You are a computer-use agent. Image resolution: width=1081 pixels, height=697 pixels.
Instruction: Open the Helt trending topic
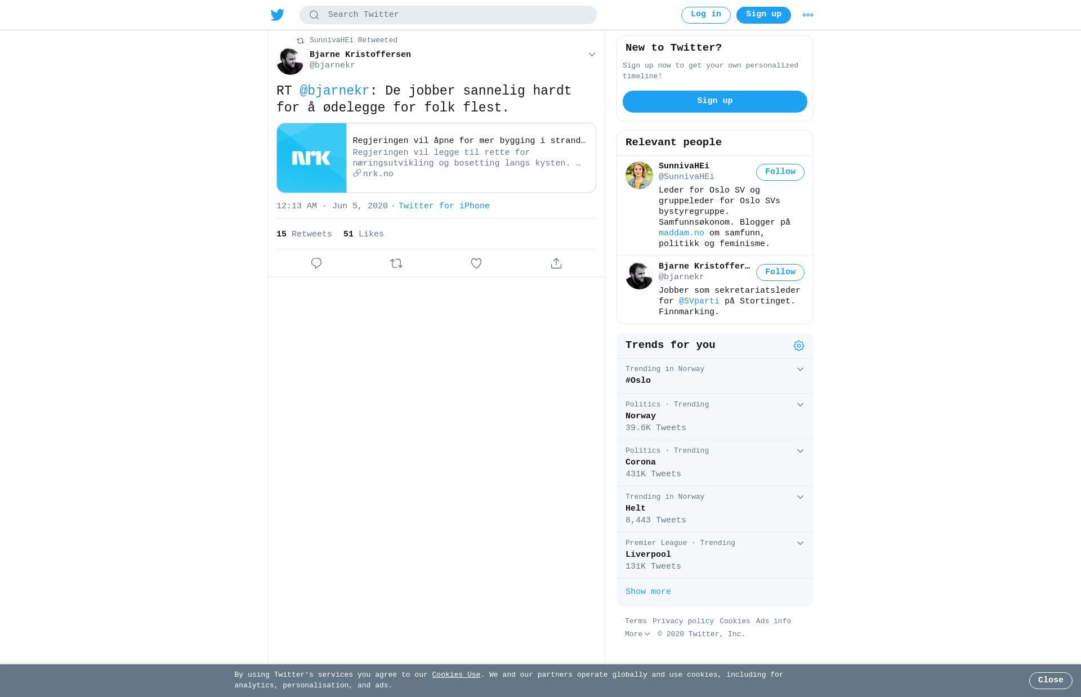[x=715, y=509]
